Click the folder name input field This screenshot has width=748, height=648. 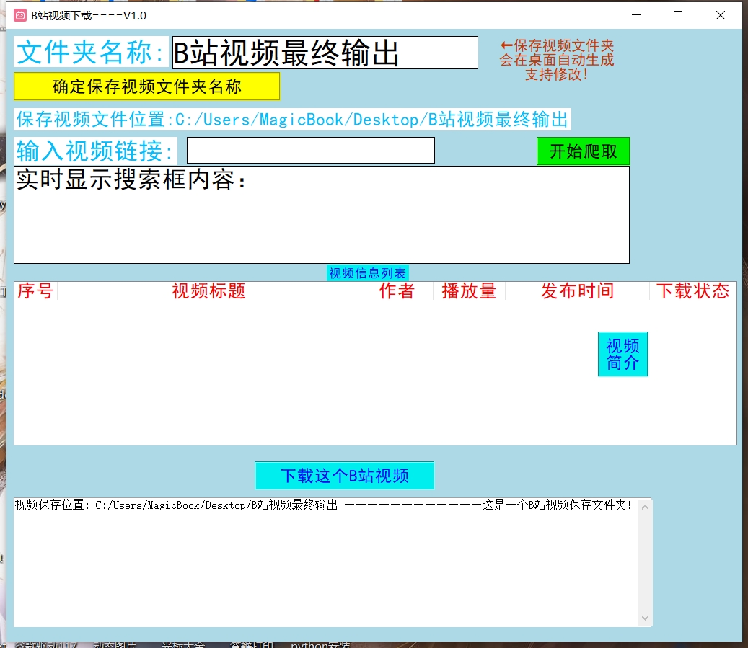325,53
